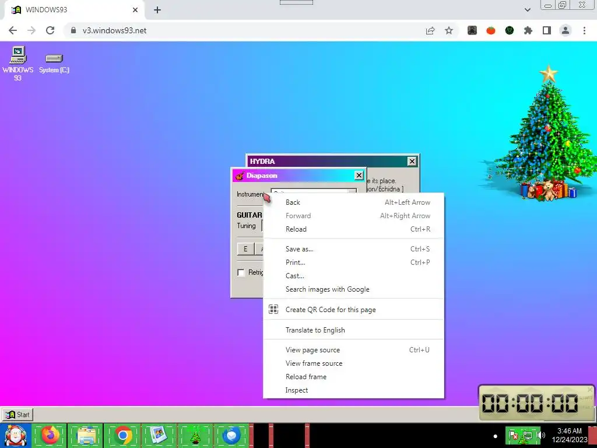Click the volume speaker tray icon
This screenshot has width=597, height=448.
540,435
